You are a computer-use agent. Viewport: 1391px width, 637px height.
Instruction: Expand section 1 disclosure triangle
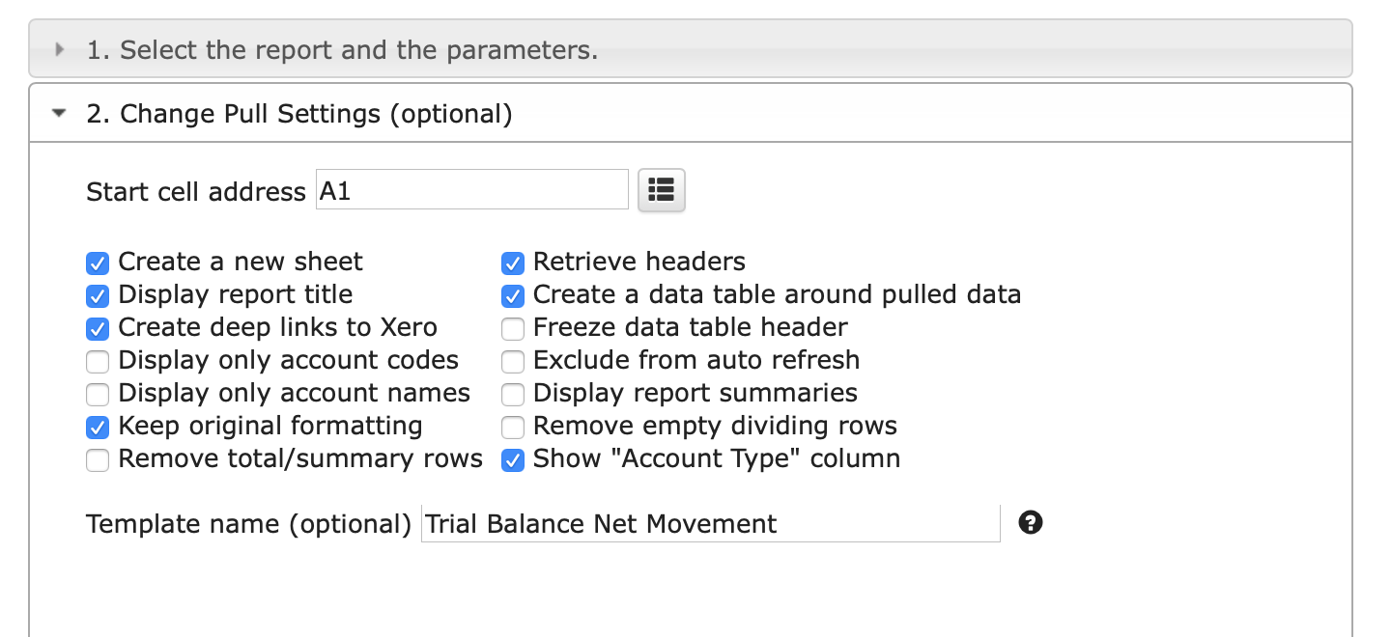point(60,49)
